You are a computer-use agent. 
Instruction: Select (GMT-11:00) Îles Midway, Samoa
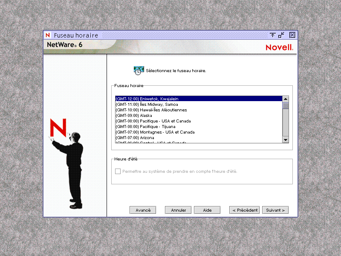pyautogui.click(x=199, y=105)
